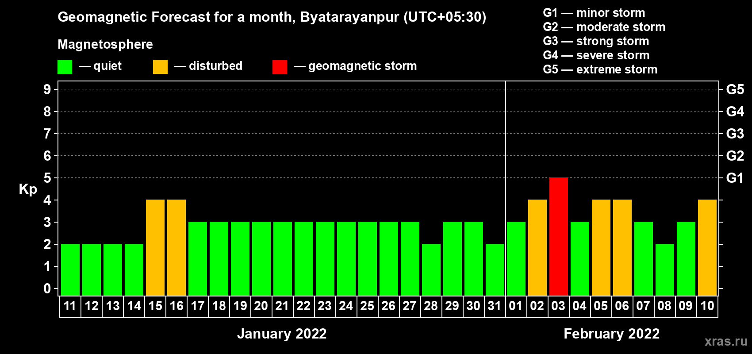Select the orange bar for February 02
752x354 pixels.
coord(537,248)
